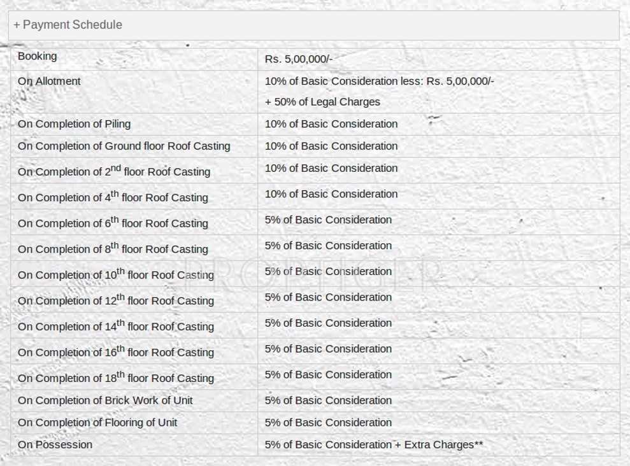
Task: Select 'On Completion of Flooring of Unit' label
Action: (97, 423)
